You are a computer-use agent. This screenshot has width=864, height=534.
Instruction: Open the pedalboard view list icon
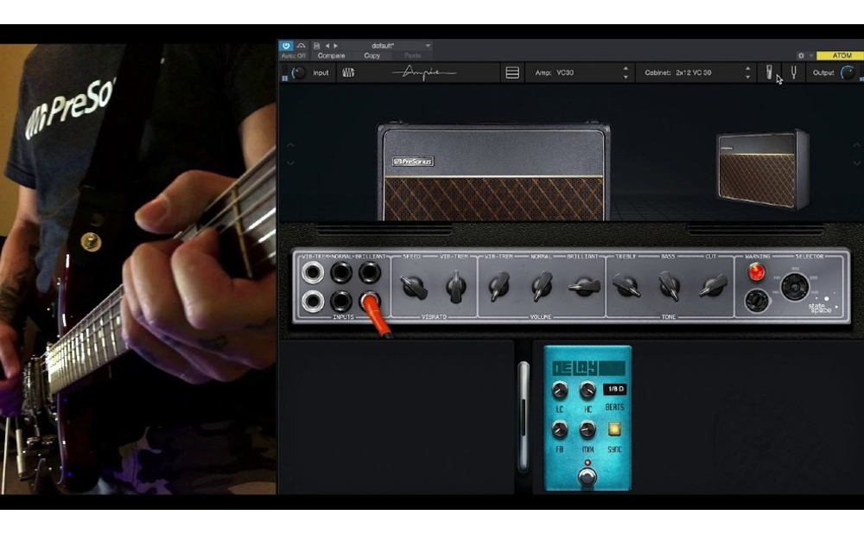pos(512,73)
